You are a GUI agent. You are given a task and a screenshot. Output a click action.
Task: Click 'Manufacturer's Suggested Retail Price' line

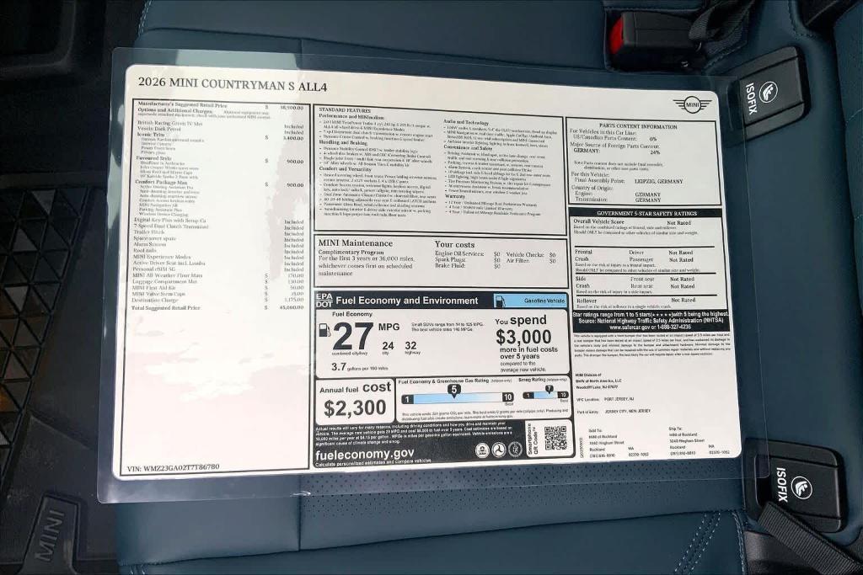point(182,104)
